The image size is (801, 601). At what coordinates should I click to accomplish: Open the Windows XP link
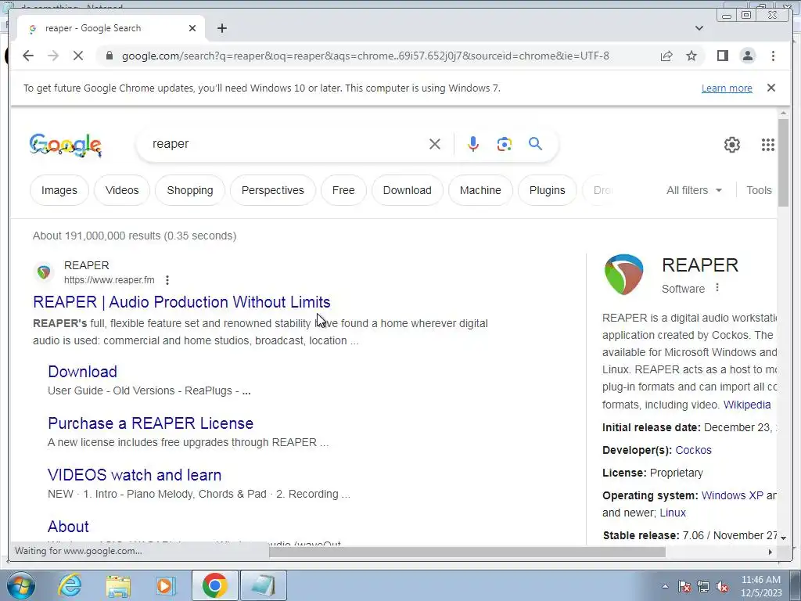coord(732,495)
